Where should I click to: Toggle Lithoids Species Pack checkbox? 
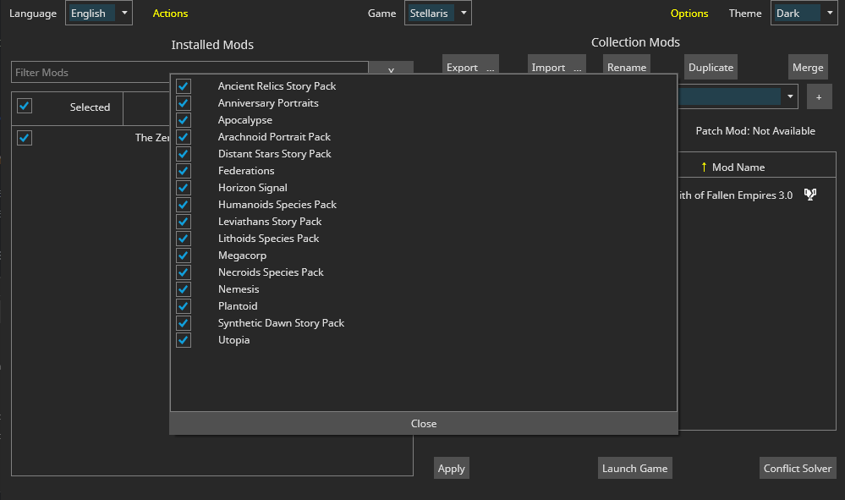point(184,239)
